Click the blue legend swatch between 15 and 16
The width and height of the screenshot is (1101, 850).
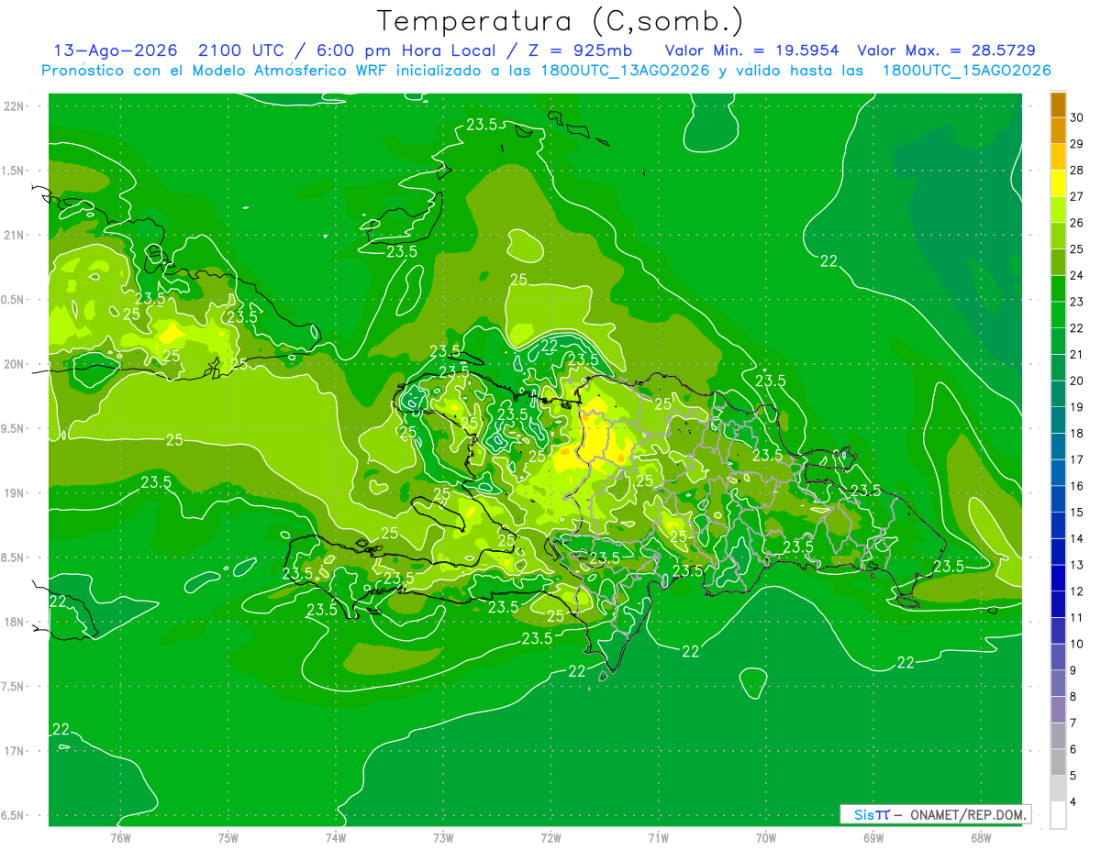[1058, 499]
